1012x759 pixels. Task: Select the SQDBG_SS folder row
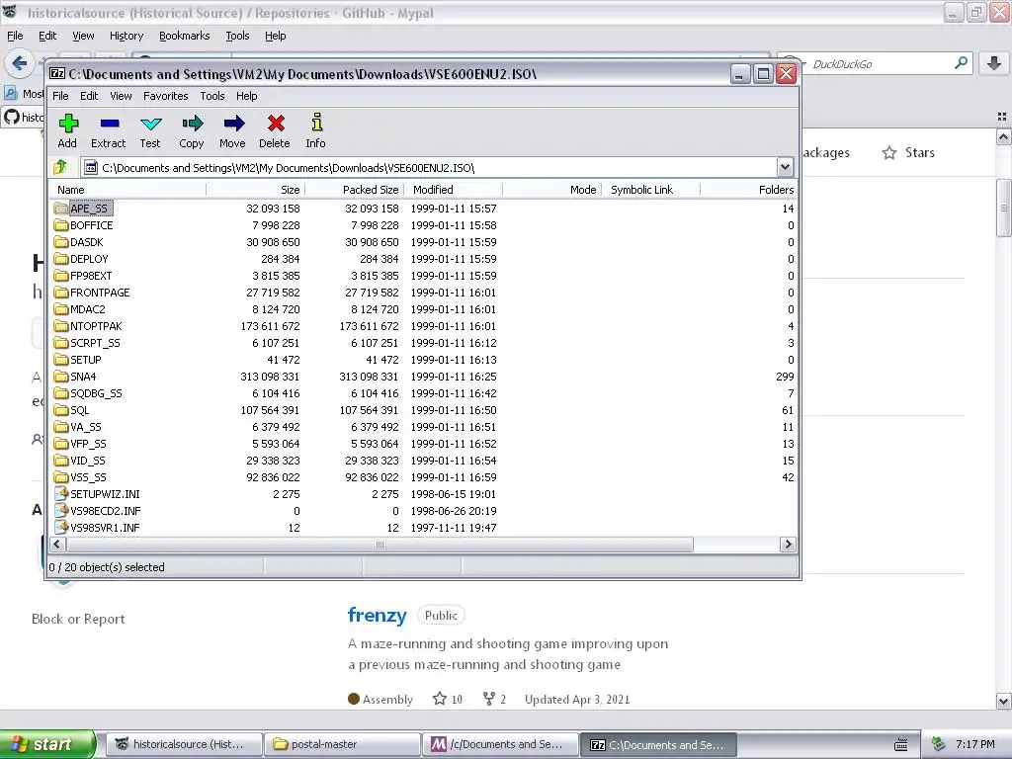tap(423, 392)
